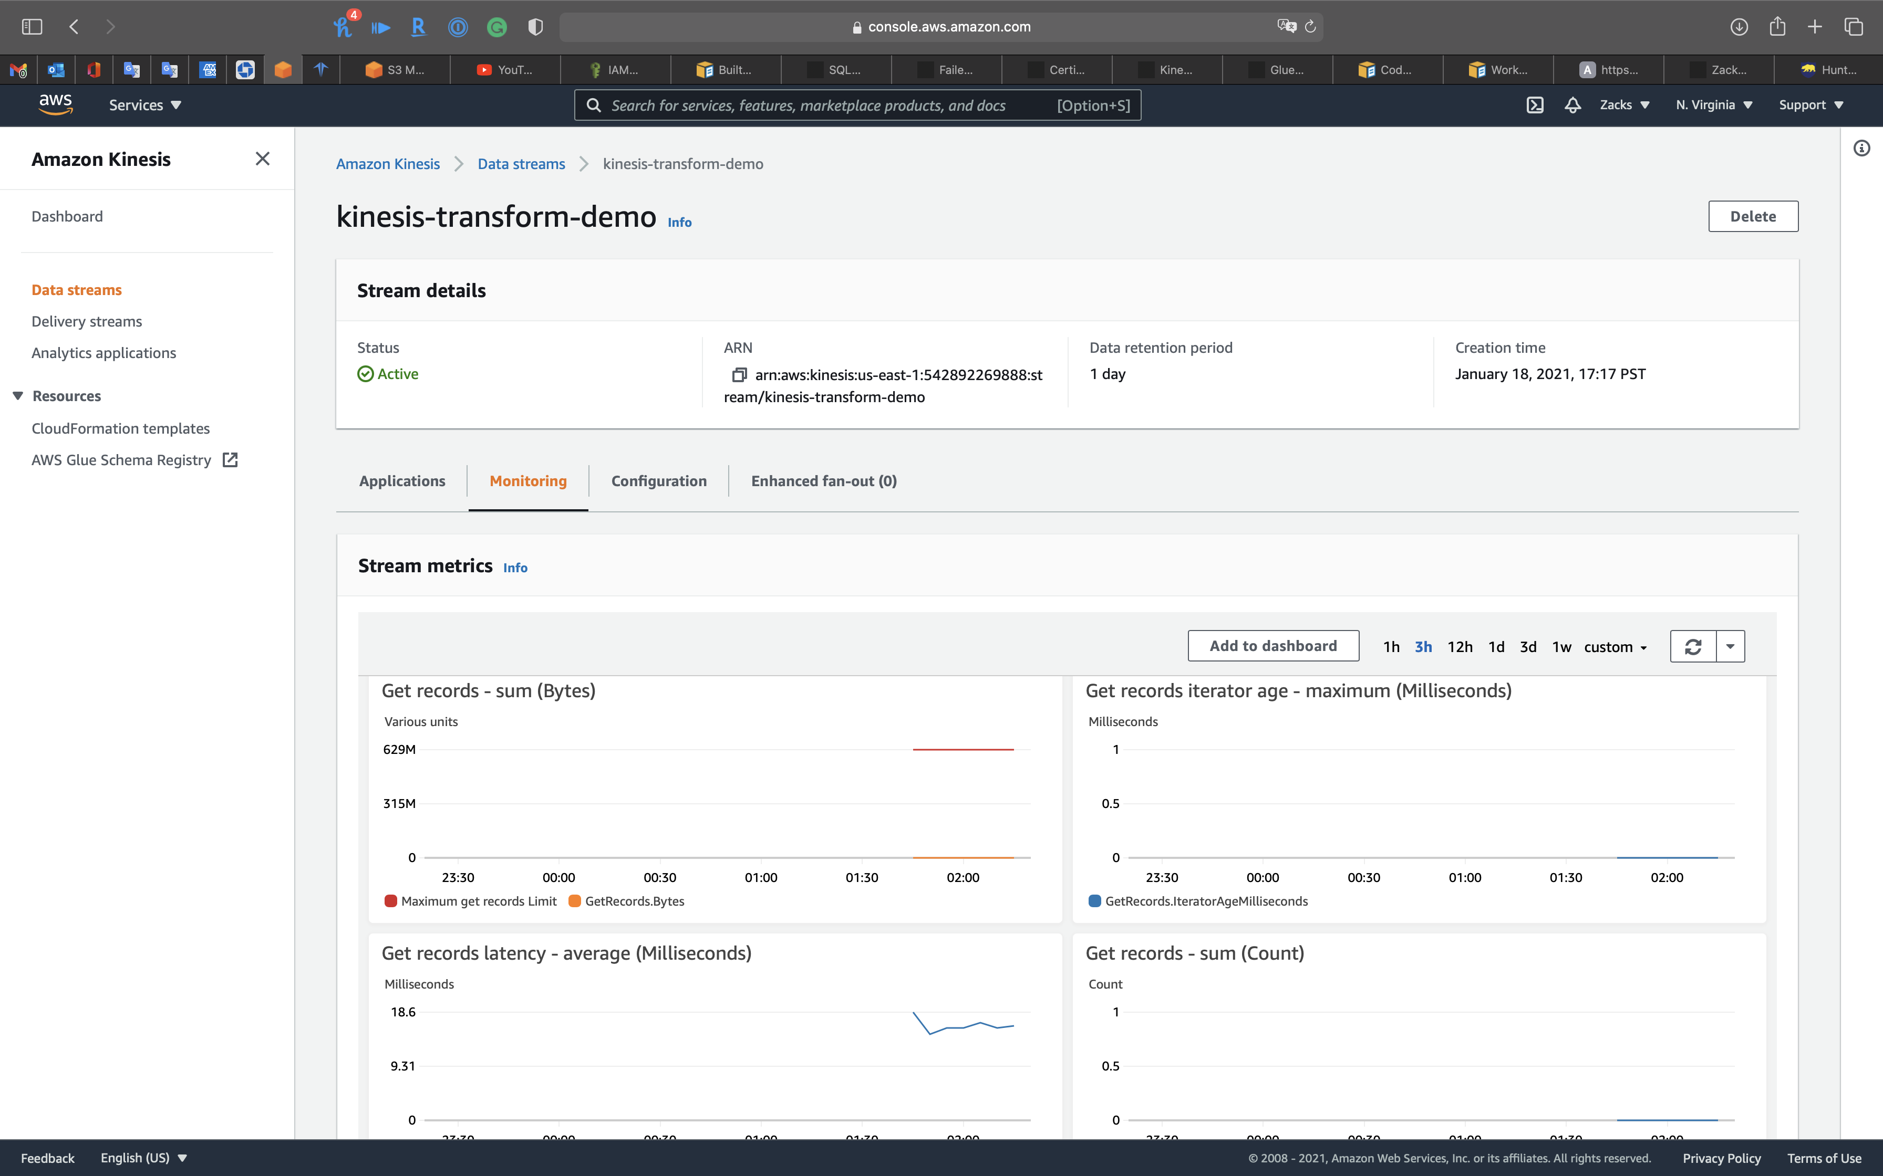
Task: Collapse the Resources section triangle
Action: coord(18,396)
